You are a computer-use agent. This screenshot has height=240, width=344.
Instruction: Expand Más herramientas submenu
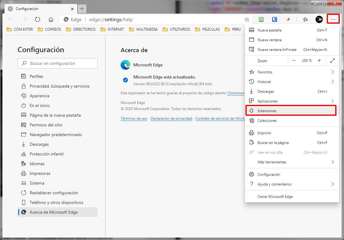tap(292, 162)
